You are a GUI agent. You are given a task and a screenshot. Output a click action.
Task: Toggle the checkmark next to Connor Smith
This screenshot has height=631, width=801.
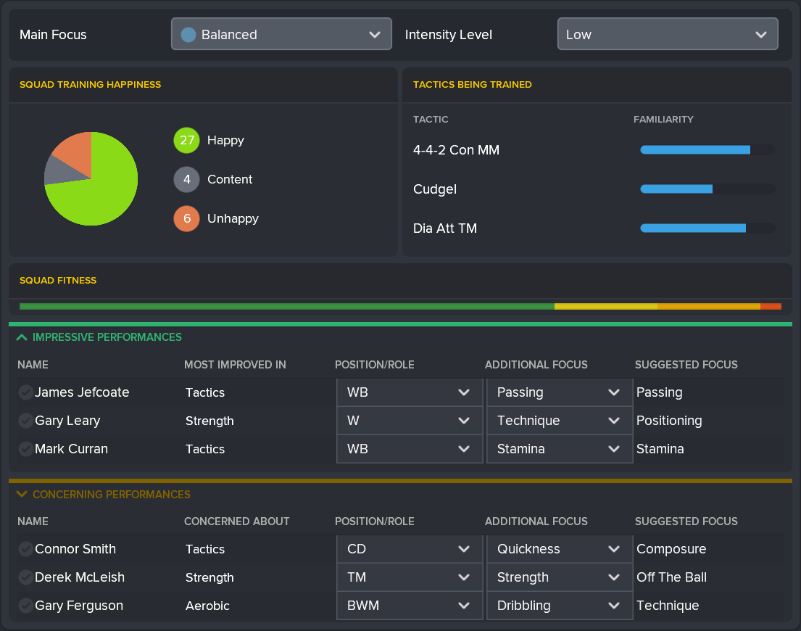click(25, 549)
